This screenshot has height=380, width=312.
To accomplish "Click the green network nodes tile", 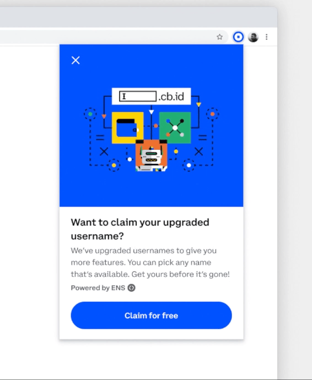I will pos(175,127).
